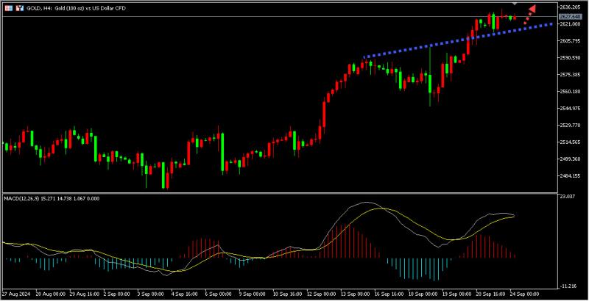
Task: Select the red dotted arrow line
Action: click(527, 18)
